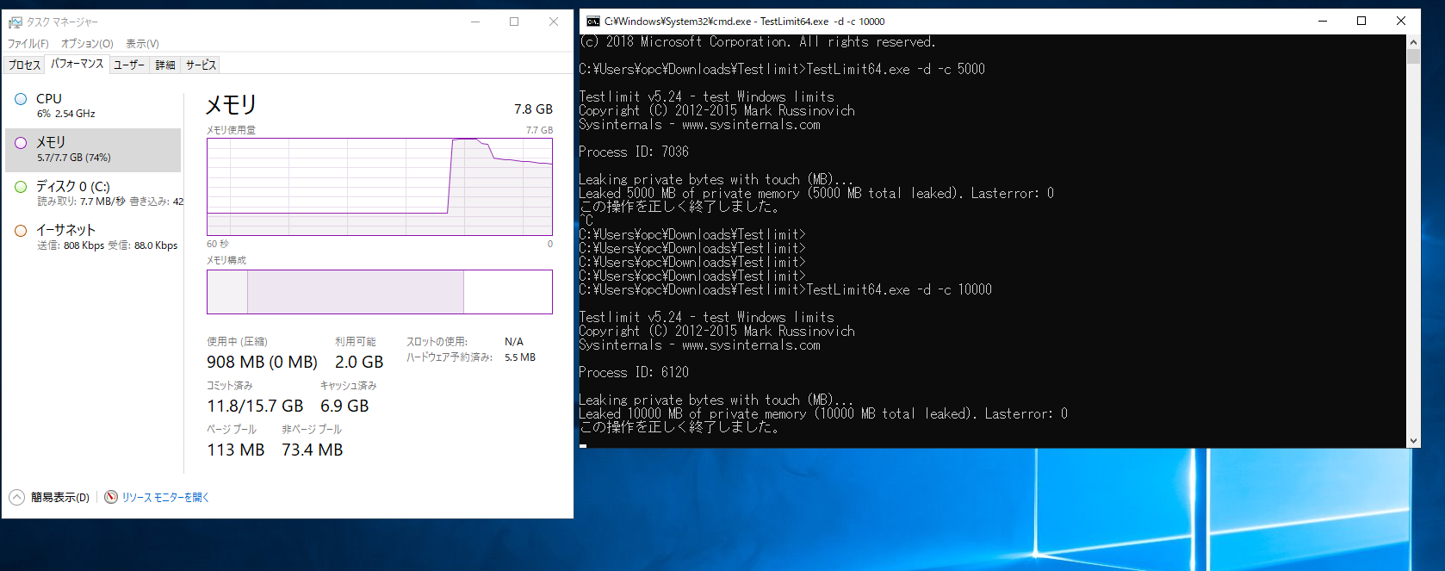Click the cmd.exe window title icon
Screen dimensions: 1445x571
(x=593, y=22)
